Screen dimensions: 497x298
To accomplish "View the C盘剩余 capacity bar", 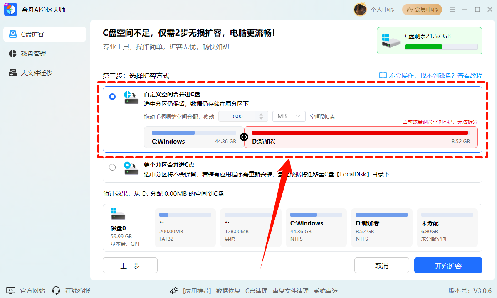I will [x=441, y=47].
